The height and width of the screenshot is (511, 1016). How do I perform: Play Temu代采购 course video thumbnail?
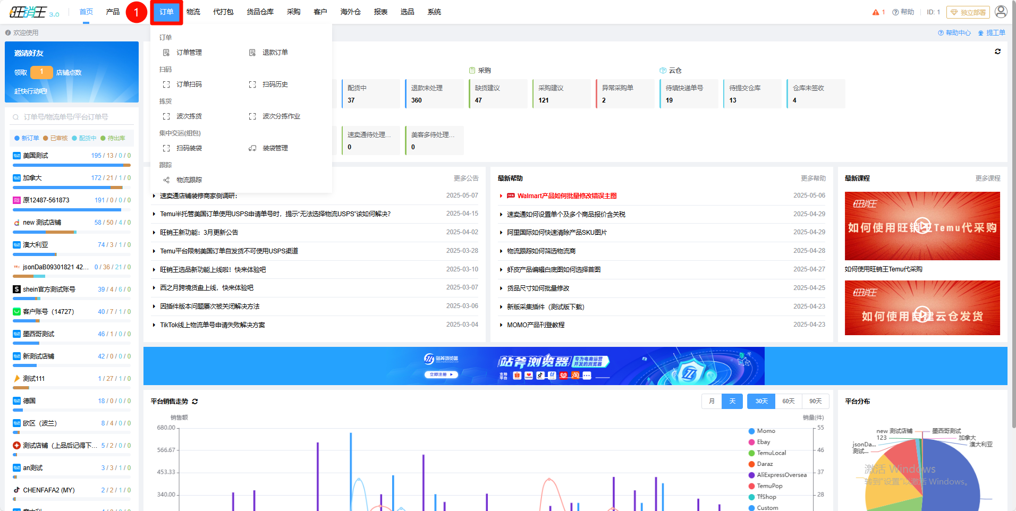point(922,226)
